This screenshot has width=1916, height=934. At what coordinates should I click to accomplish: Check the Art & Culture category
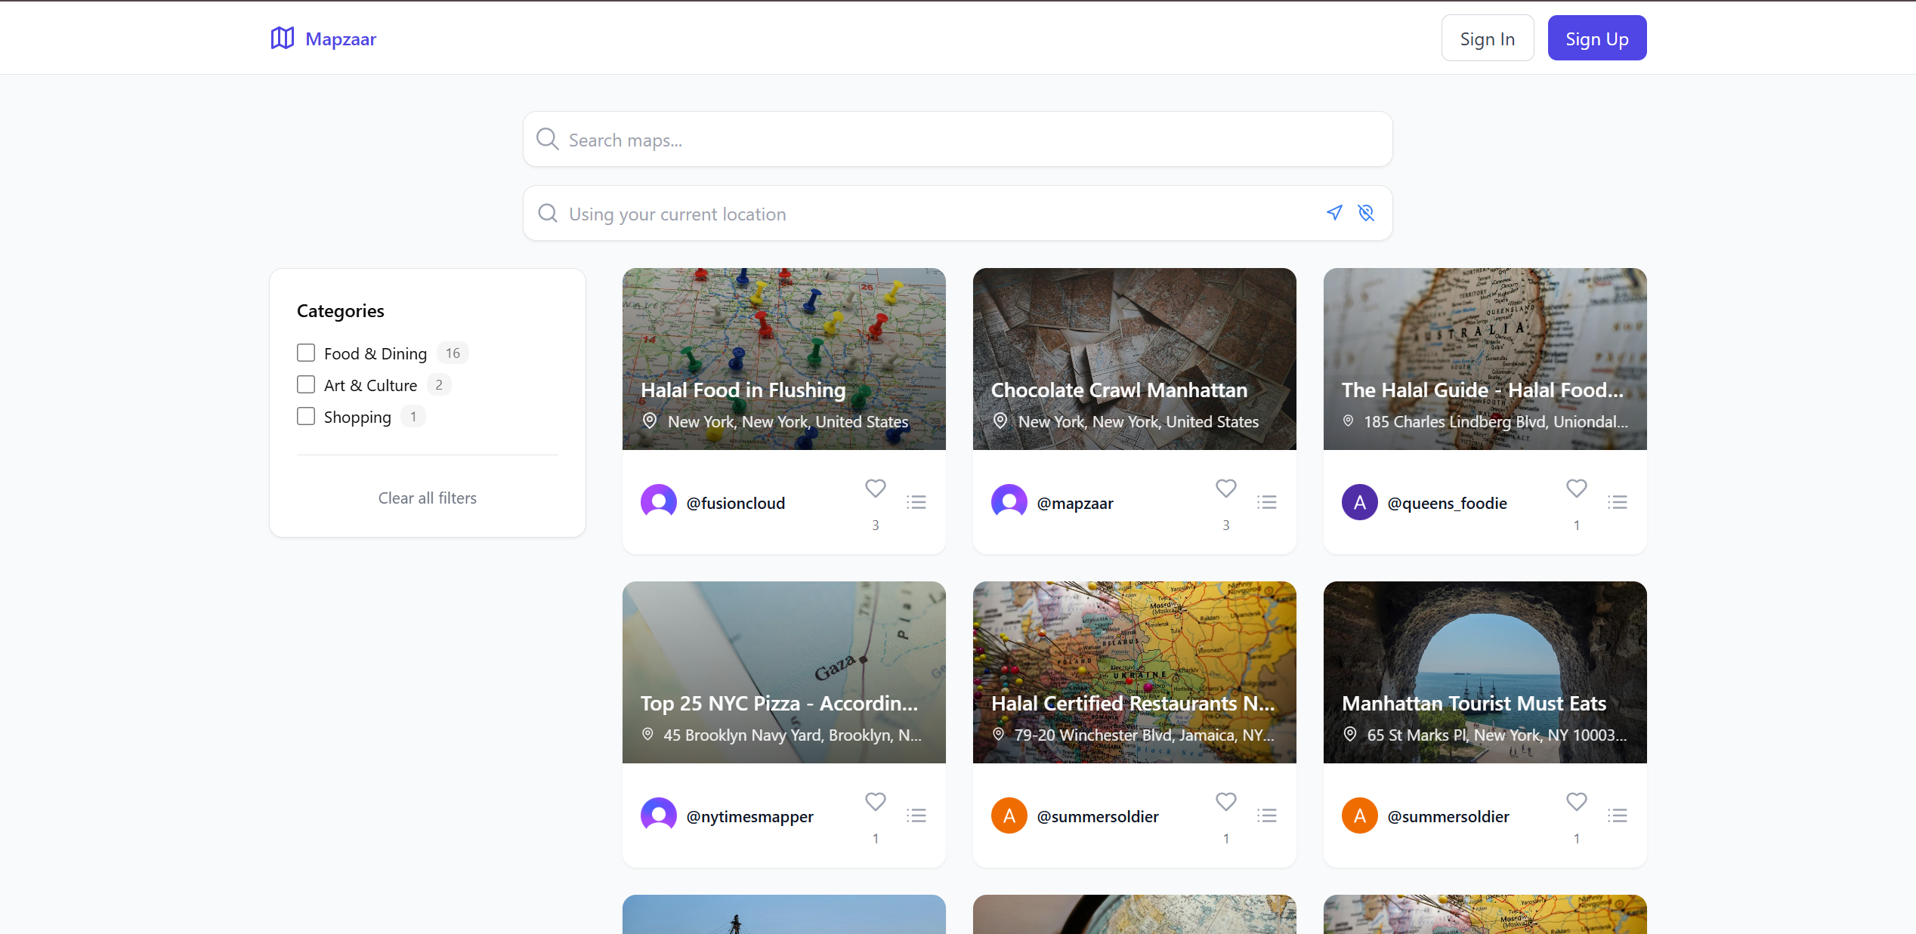pos(306,384)
